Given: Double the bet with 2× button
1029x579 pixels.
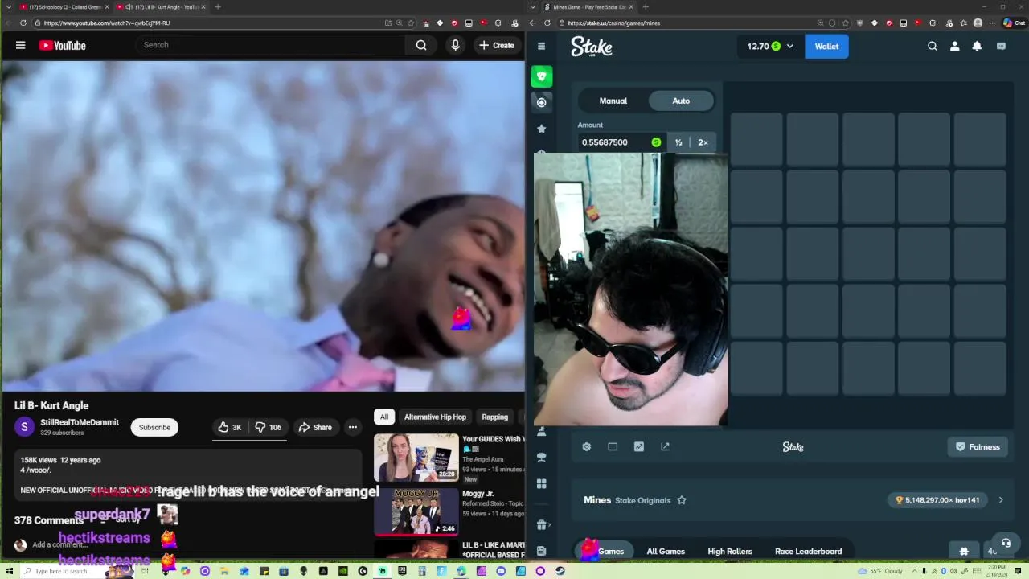Looking at the screenshot, I should pyautogui.click(x=703, y=142).
